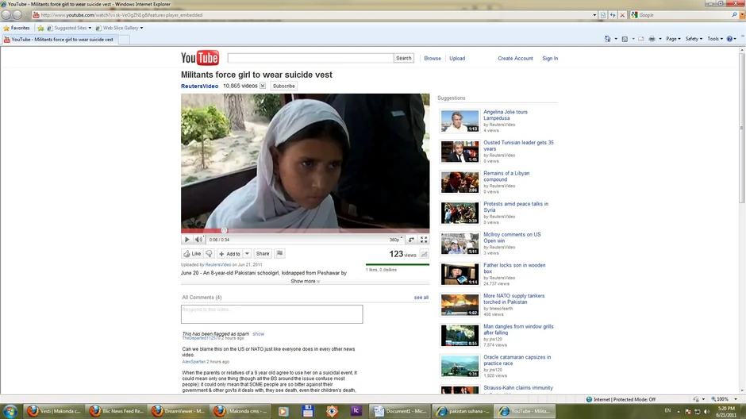The width and height of the screenshot is (746, 419).
Task: Open the IE Favorites star button
Action: click(17, 28)
